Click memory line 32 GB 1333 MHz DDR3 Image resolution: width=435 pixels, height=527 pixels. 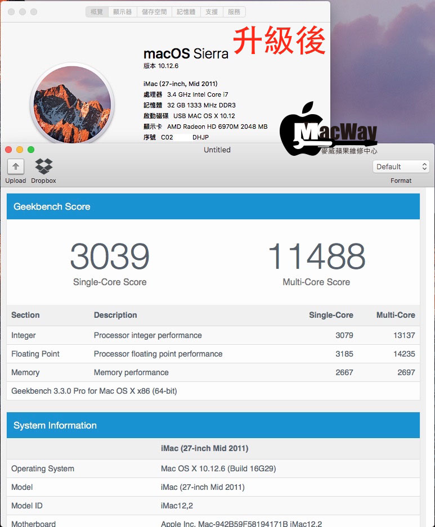(201, 105)
